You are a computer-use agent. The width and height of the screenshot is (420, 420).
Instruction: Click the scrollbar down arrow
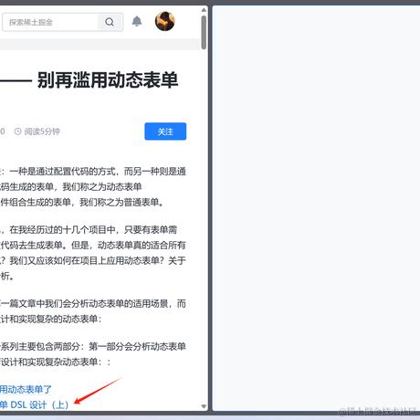point(204,406)
